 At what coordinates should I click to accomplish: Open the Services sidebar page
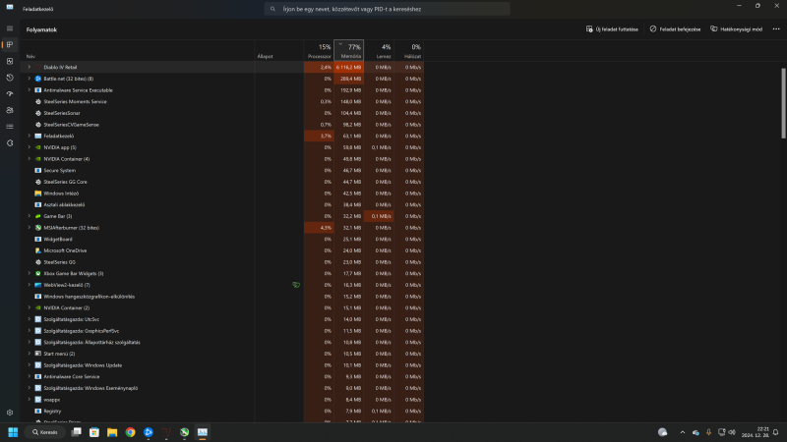[10, 143]
